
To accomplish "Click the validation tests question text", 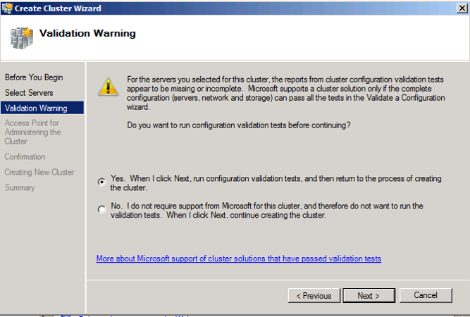I will click(x=239, y=125).
